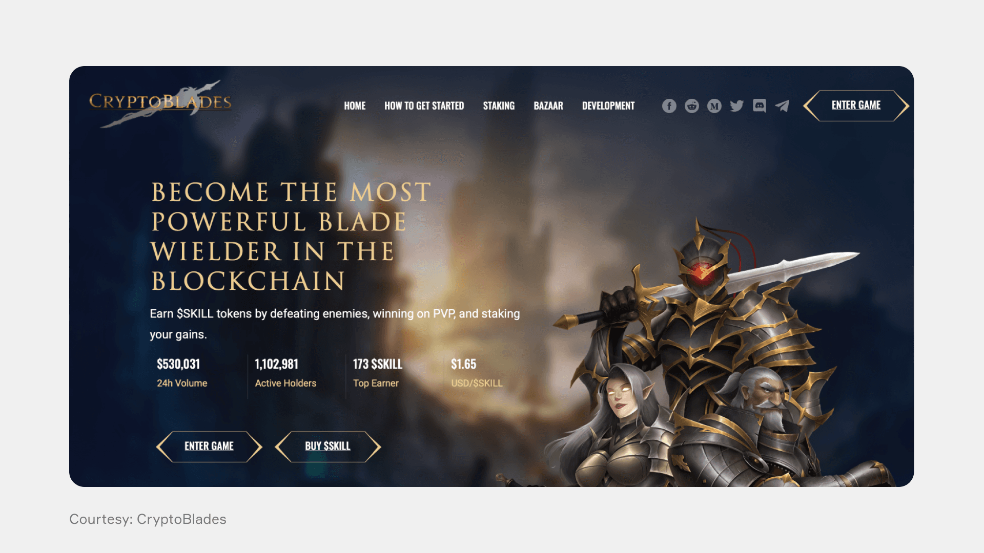Select the $1.65 USD/$SKILL price
The width and height of the screenshot is (984, 553).
477,373
